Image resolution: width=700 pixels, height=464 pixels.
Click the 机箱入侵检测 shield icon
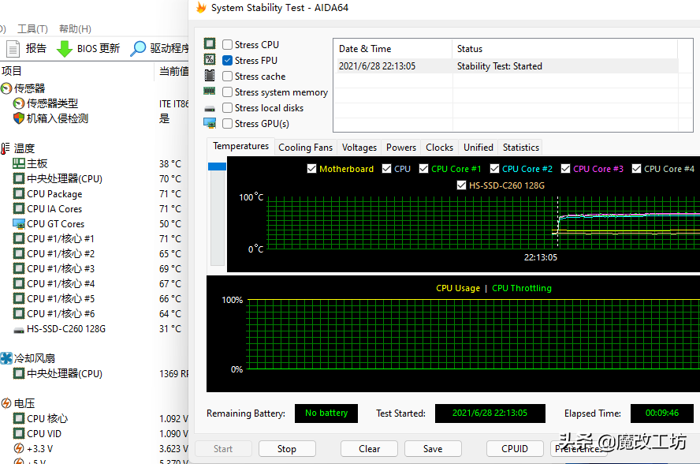(x=19, y=118)
